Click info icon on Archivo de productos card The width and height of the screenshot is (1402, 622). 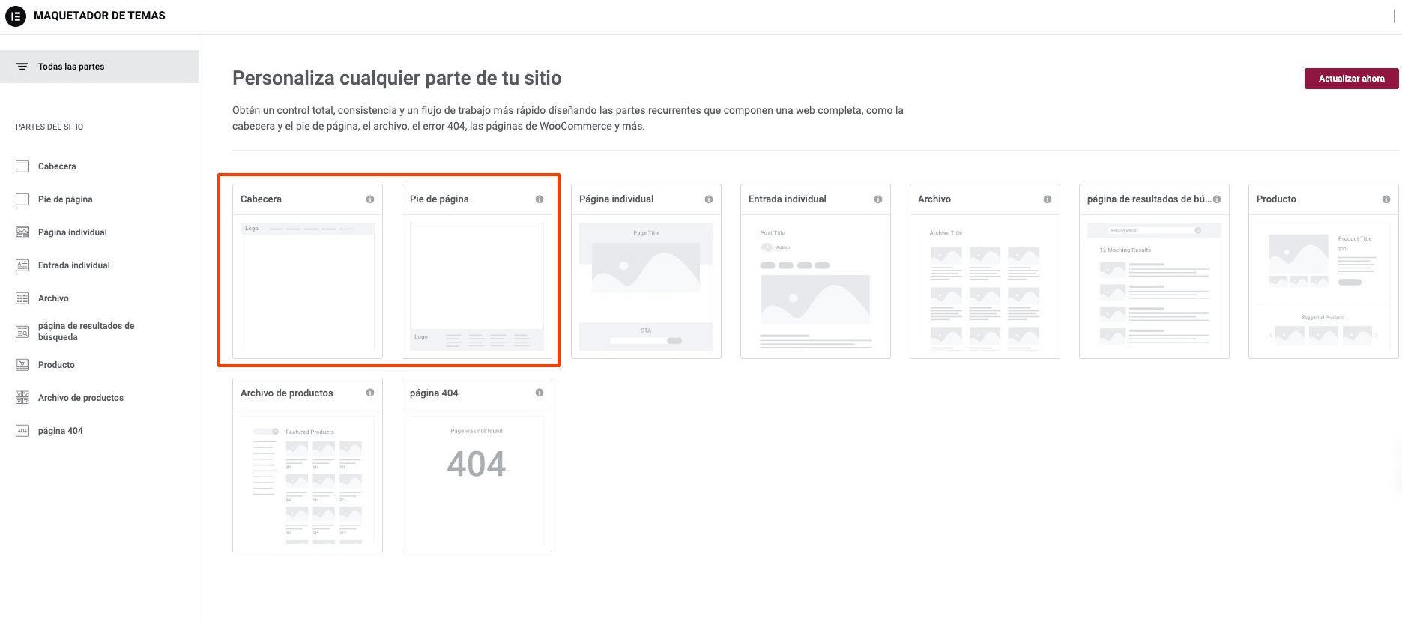[370, 393]
